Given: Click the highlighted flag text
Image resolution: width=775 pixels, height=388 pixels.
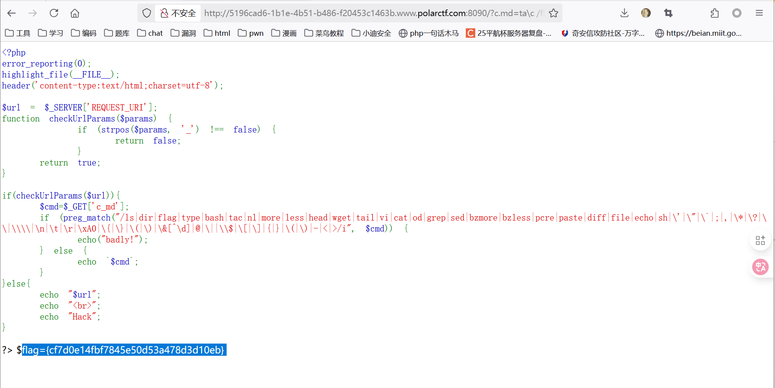Looking at the screenshot, I should point(124,350).
